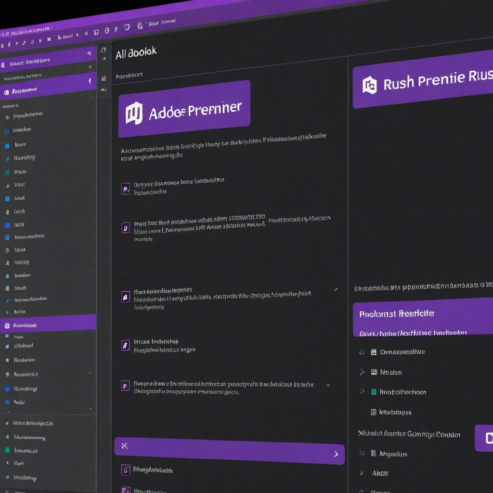The height and width of the screenshot is (493, 493).
Task: Click the circle icon left of All dooick
Action: coord(104,50)
